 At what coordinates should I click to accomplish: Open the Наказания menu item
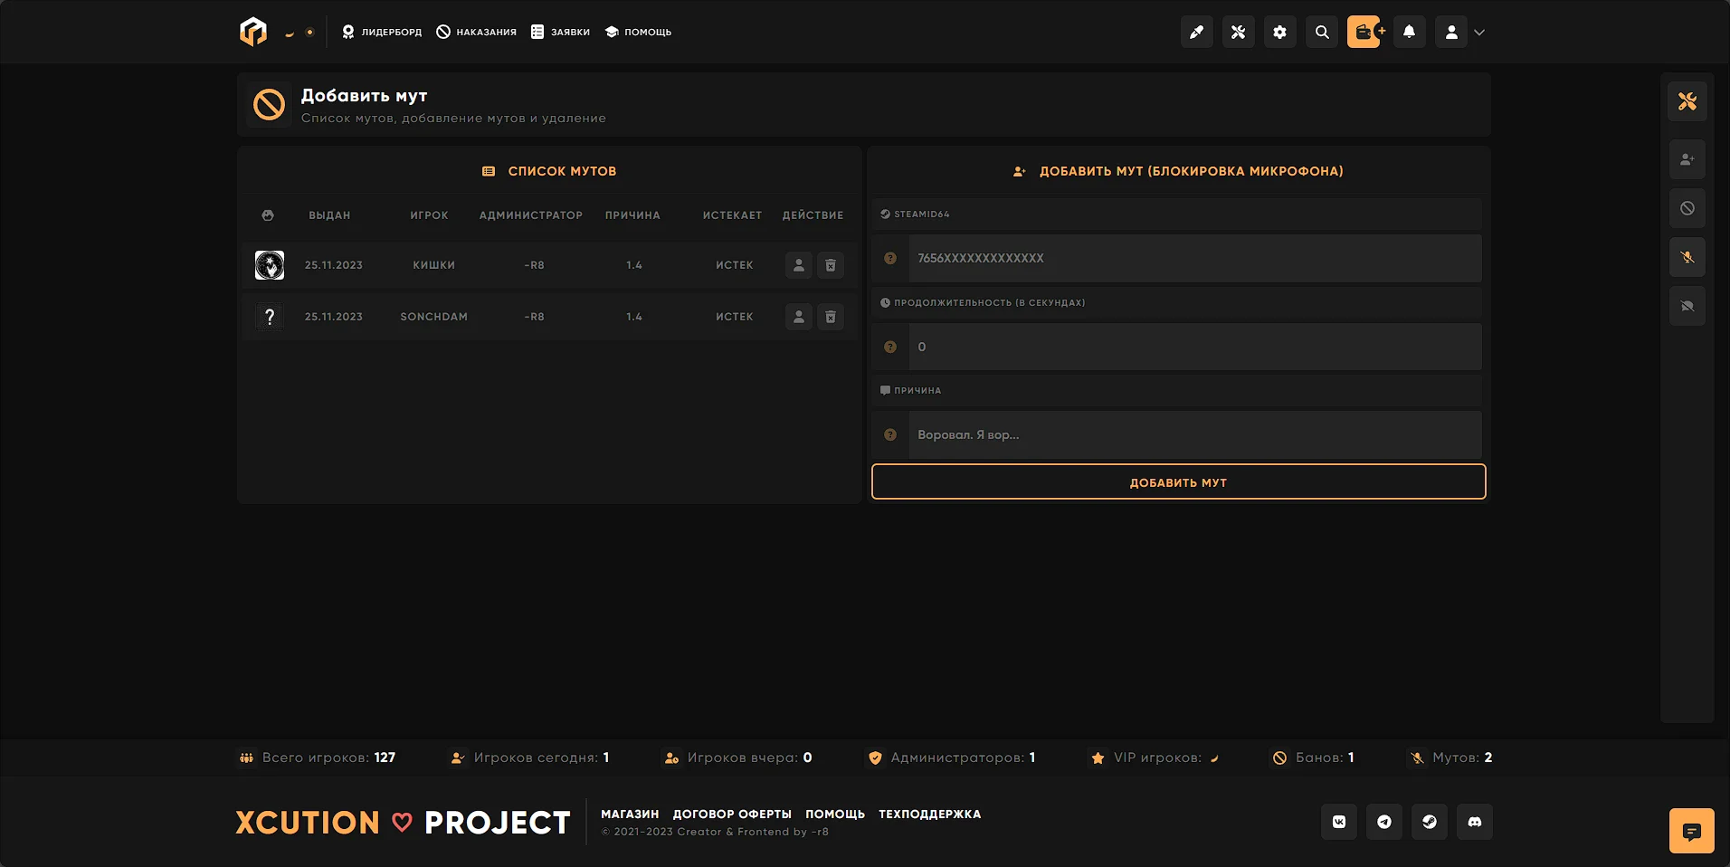pyautogui.click(x=477, y=32)
